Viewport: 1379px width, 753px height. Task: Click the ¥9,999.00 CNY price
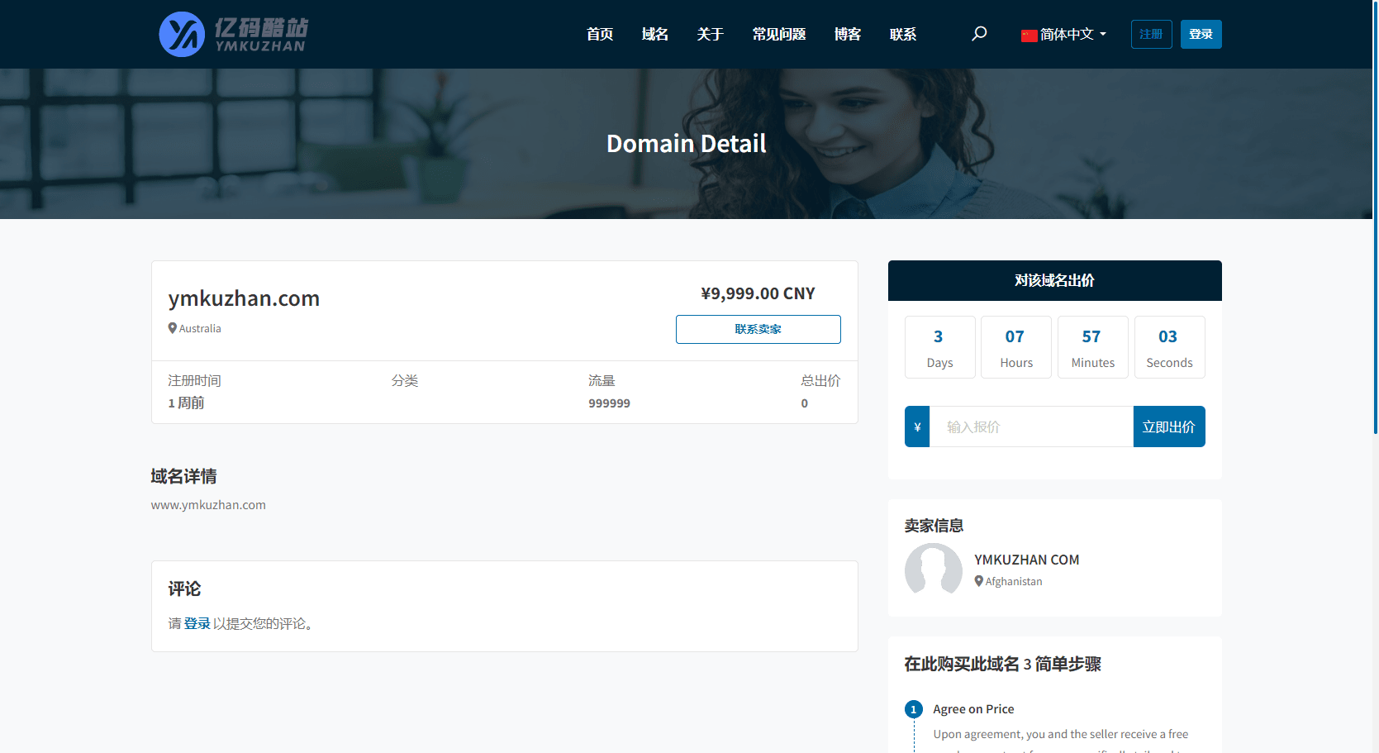pos(758,293)
